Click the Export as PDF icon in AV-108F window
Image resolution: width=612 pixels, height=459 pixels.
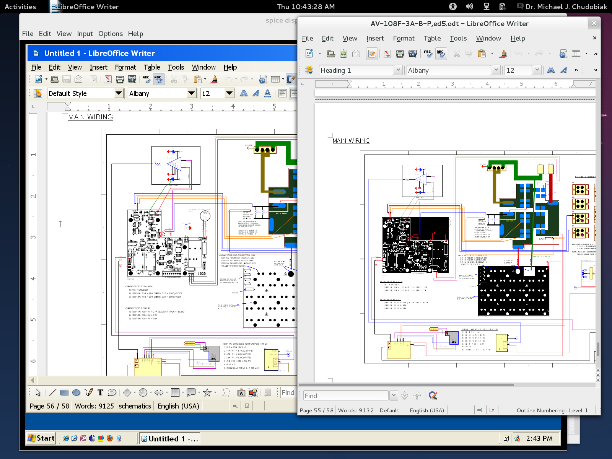coord(387,54)
